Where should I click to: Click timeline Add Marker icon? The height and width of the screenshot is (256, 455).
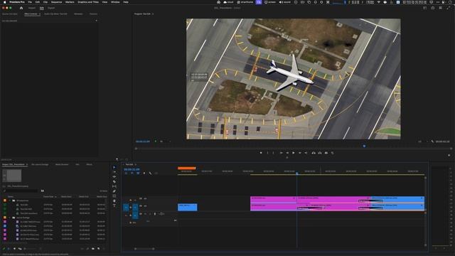pos(144,174)
